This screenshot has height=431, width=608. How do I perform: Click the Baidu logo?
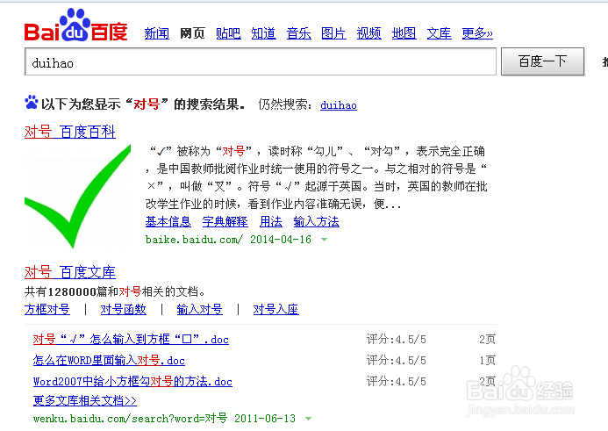point(76,25)
